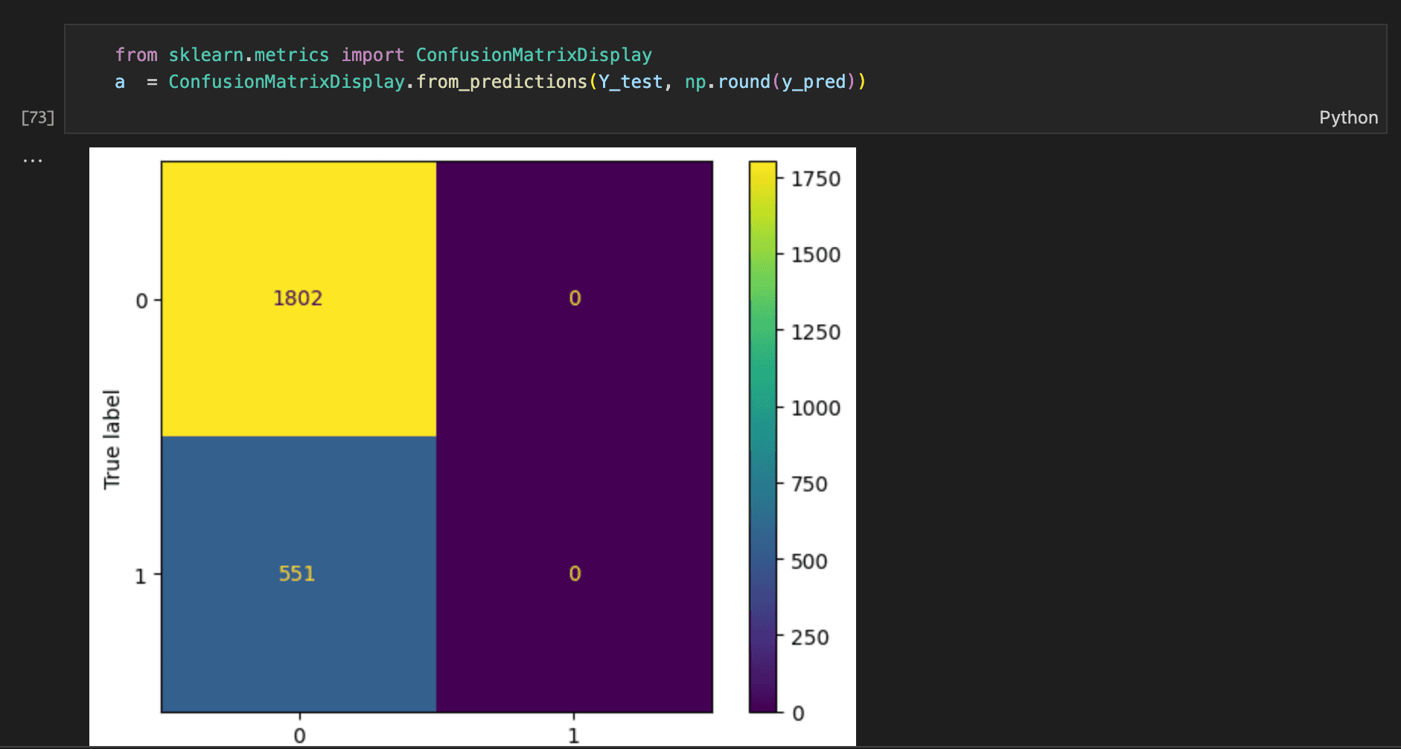Click inside the code cell editor

click(725, 79)
